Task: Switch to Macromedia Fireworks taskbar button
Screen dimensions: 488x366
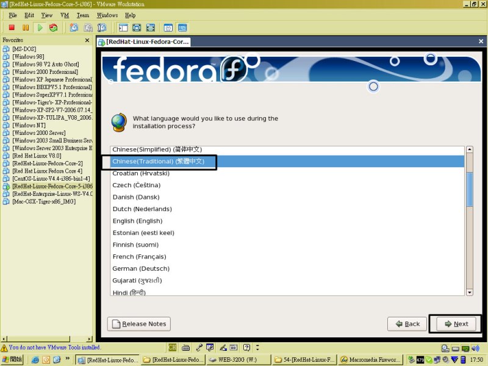Action: [371, 360]
